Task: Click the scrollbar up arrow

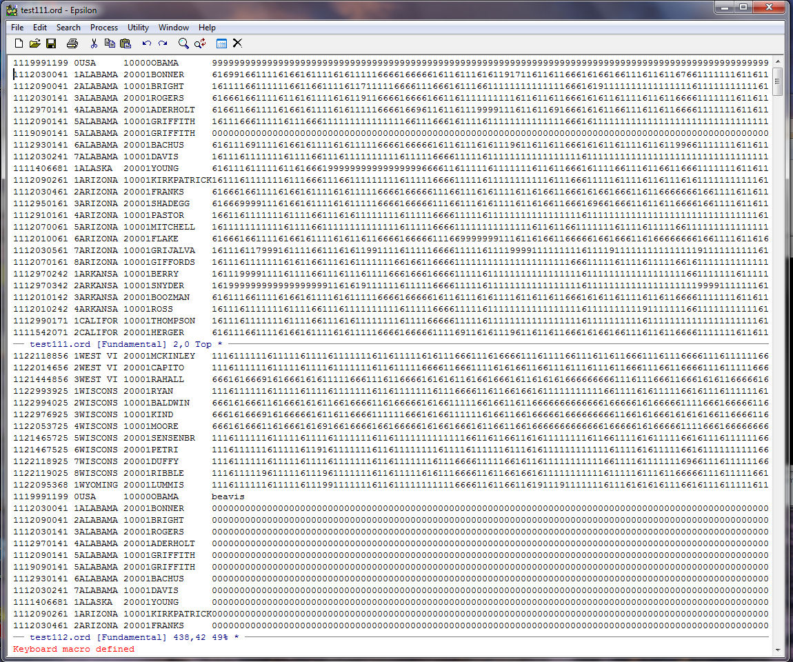Action: tap(778, 61)
